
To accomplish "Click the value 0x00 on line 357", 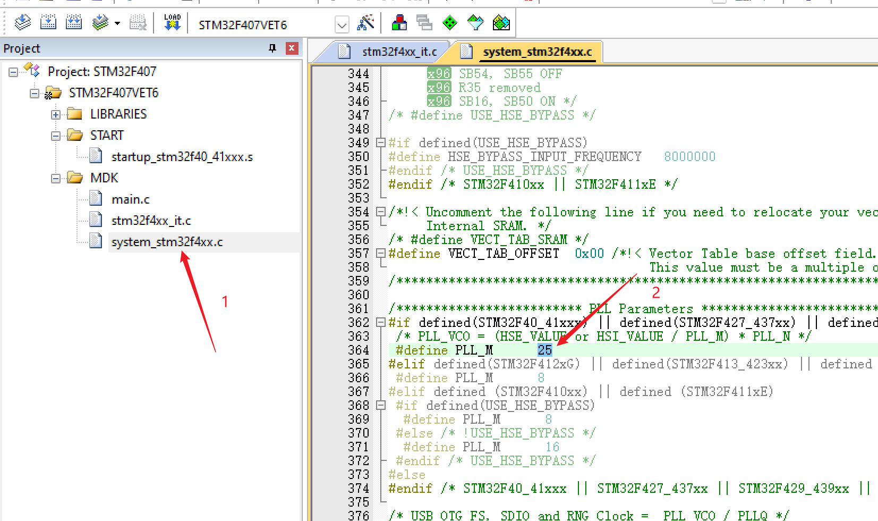I will [x=590, y=253].
